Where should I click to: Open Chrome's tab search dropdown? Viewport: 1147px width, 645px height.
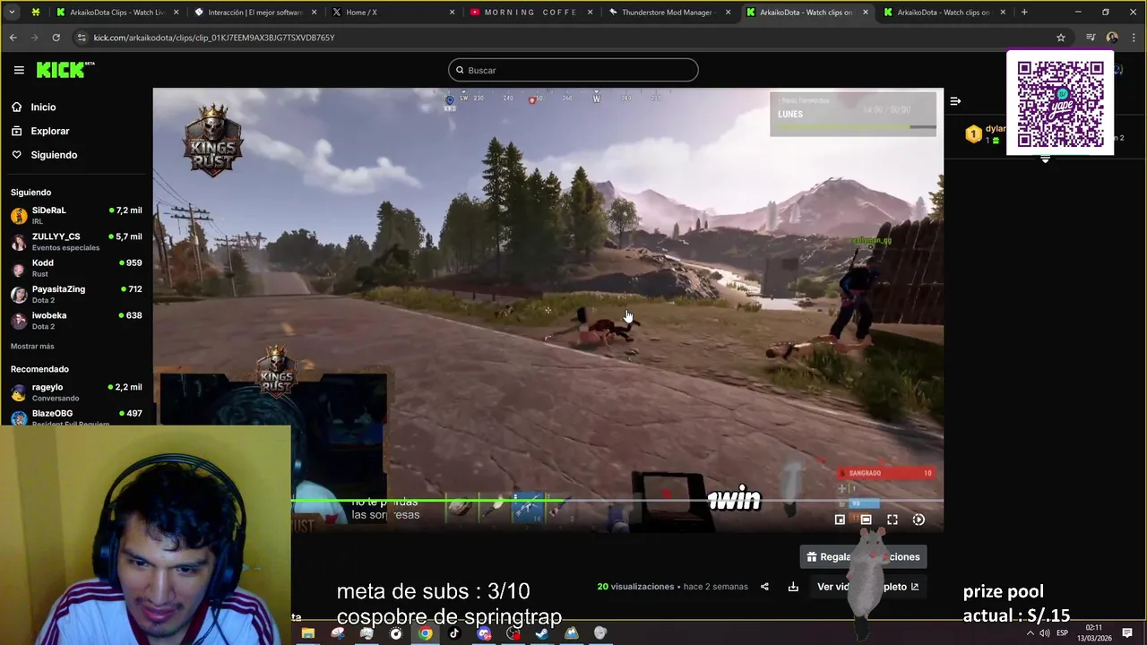point(12,13)
